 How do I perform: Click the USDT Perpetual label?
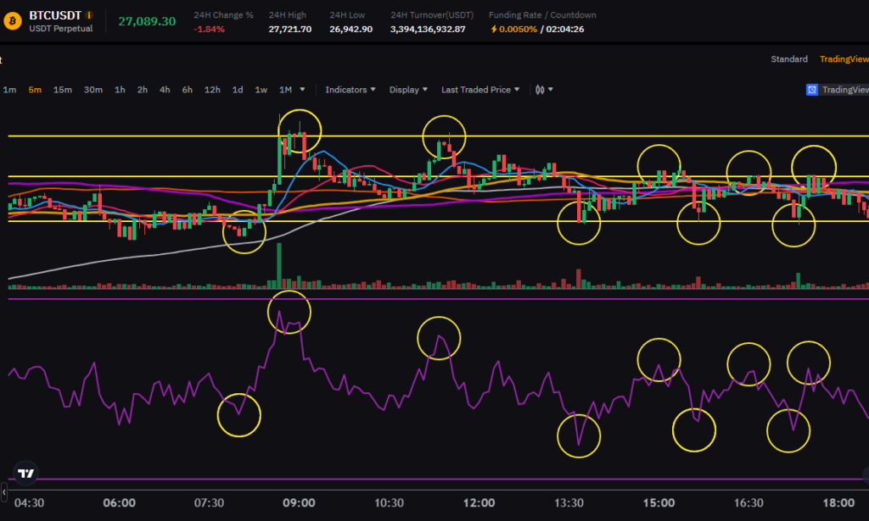[x=61, y=29]
